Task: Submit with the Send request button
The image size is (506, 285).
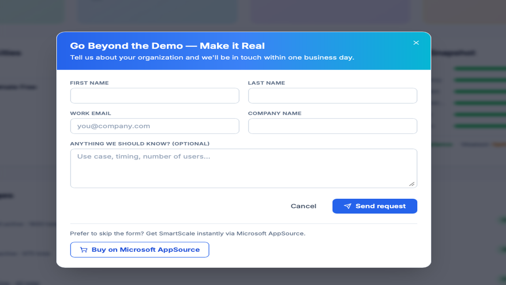Action: click(x=375, y=206)
